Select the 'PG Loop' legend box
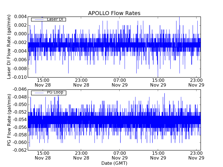This screenshot has width=223, height=167. coord(48,93)
